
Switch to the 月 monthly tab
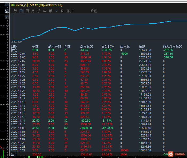pyautogui.click(x=33, y=11)
